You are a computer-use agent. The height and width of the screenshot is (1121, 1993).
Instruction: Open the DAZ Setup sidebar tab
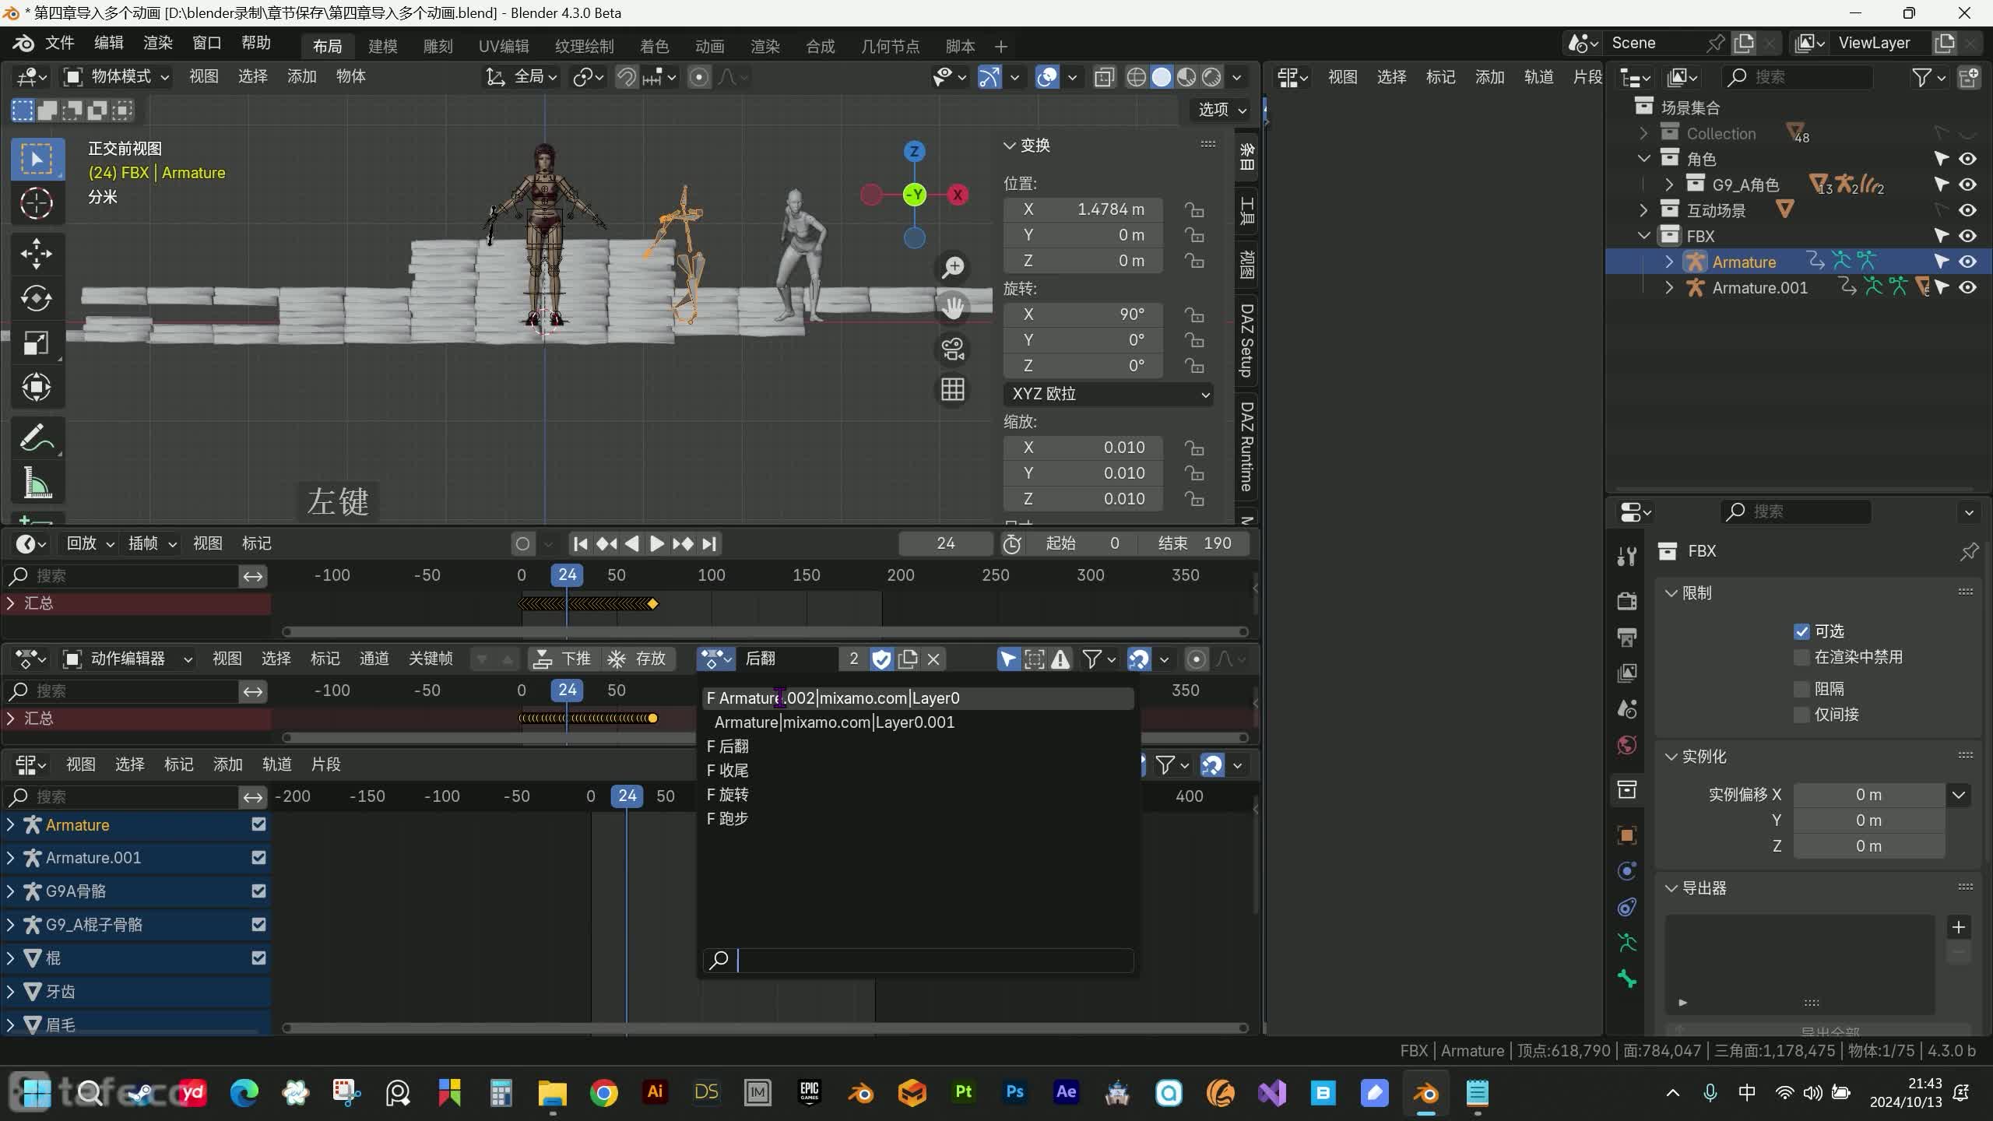(1247, 340)
